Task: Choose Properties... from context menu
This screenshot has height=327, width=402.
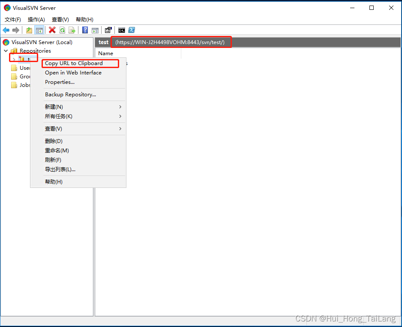Action: (78, 82)
